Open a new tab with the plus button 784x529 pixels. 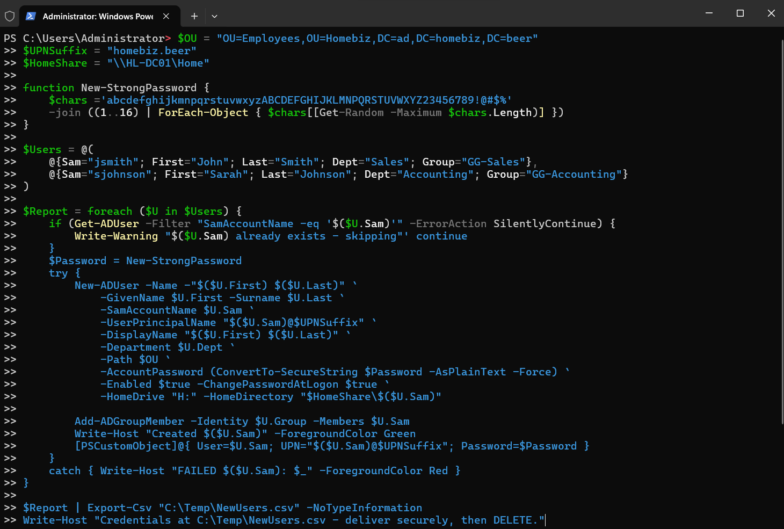coord(194,16)
